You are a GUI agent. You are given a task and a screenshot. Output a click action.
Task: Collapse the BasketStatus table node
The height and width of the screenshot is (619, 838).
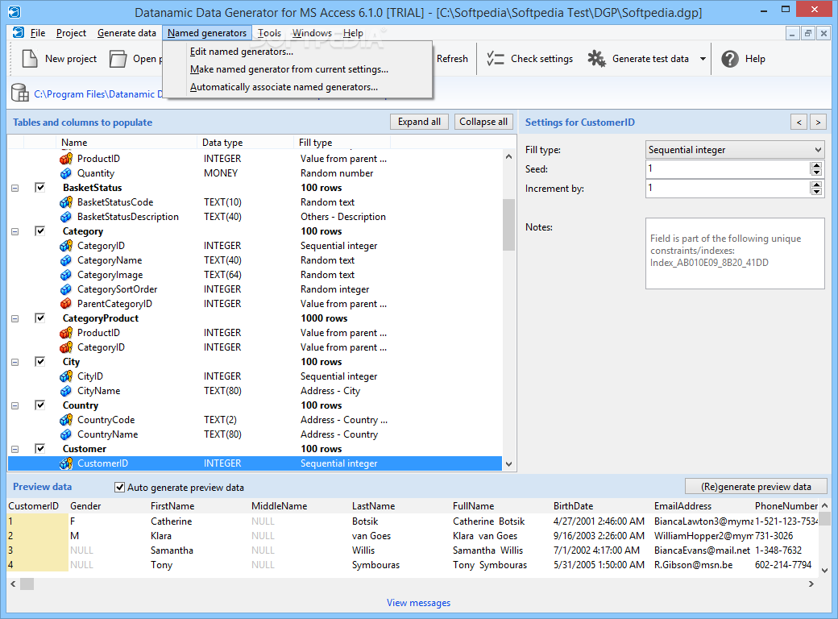click(15, 188)
